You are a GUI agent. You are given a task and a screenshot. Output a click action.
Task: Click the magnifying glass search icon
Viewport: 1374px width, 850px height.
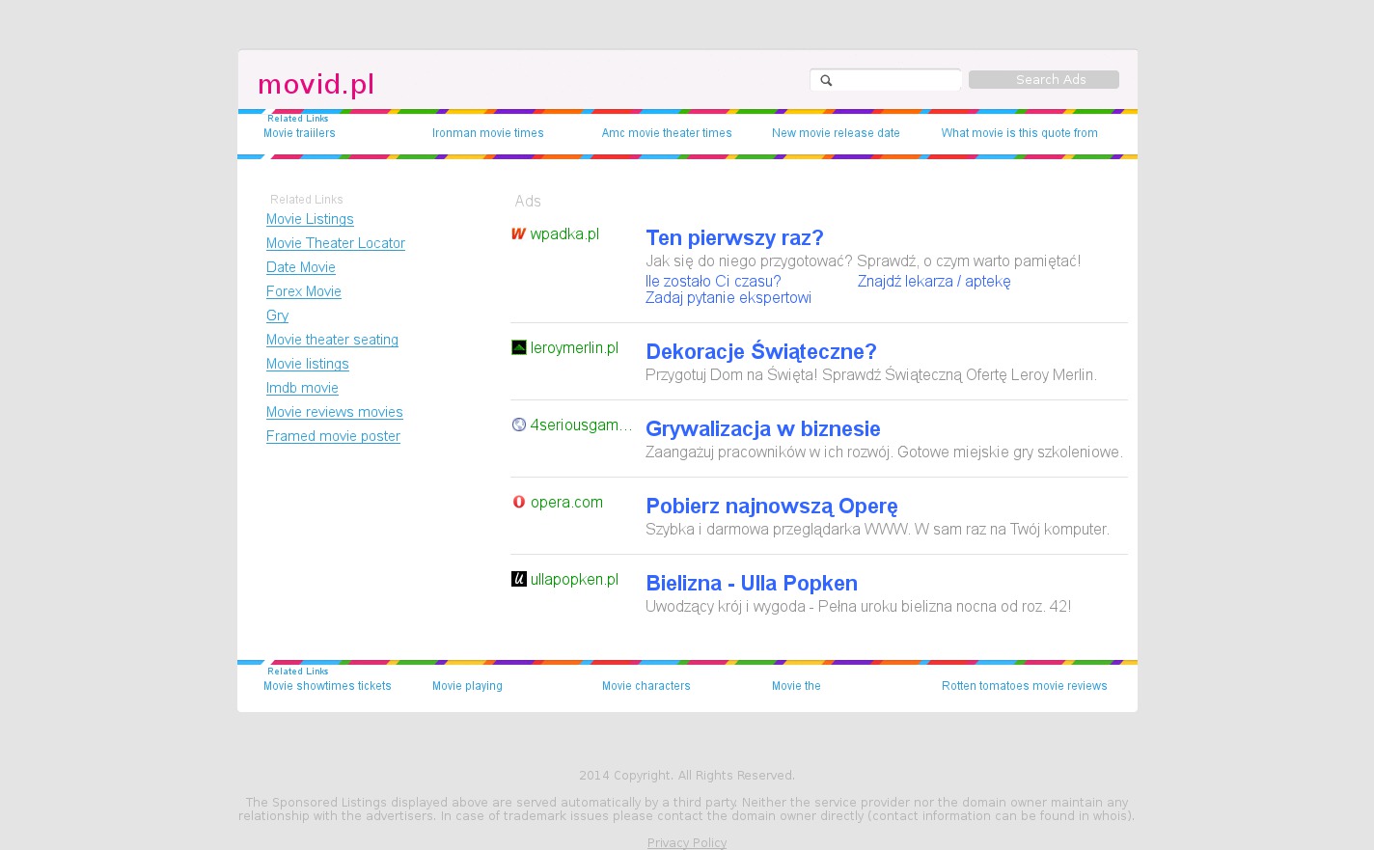tap(826, 80)
